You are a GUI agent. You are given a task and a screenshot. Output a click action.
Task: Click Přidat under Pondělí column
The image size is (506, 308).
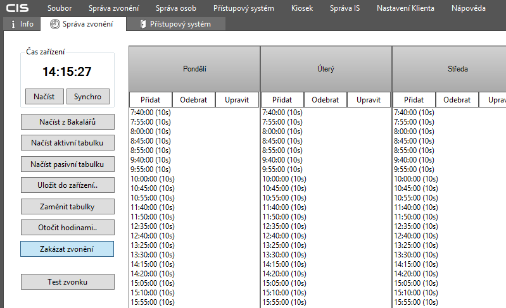click(151, 100)
